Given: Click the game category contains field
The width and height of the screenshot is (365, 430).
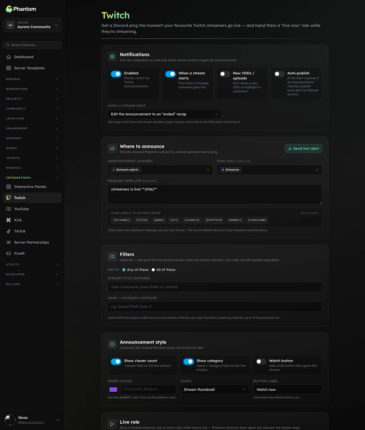Looking at the screenshot, I should (215, 307).
